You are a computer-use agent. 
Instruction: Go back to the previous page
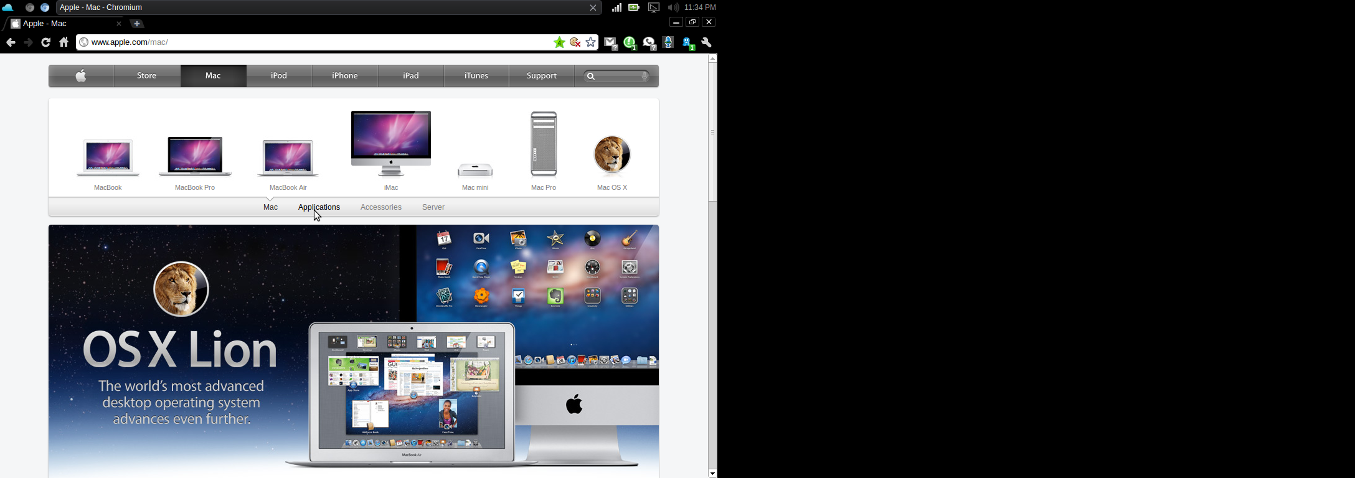pos(11,42)
